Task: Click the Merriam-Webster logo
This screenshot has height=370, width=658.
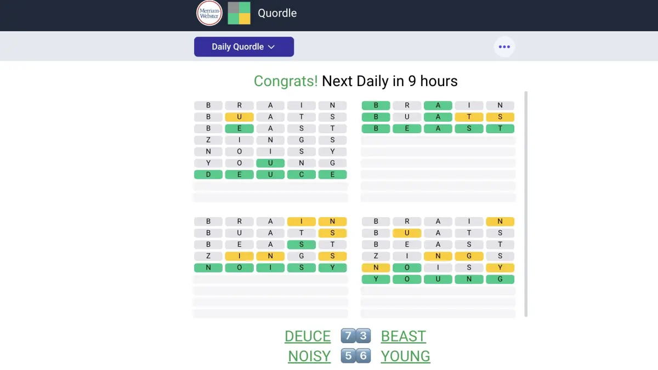Action: [209, 13]
